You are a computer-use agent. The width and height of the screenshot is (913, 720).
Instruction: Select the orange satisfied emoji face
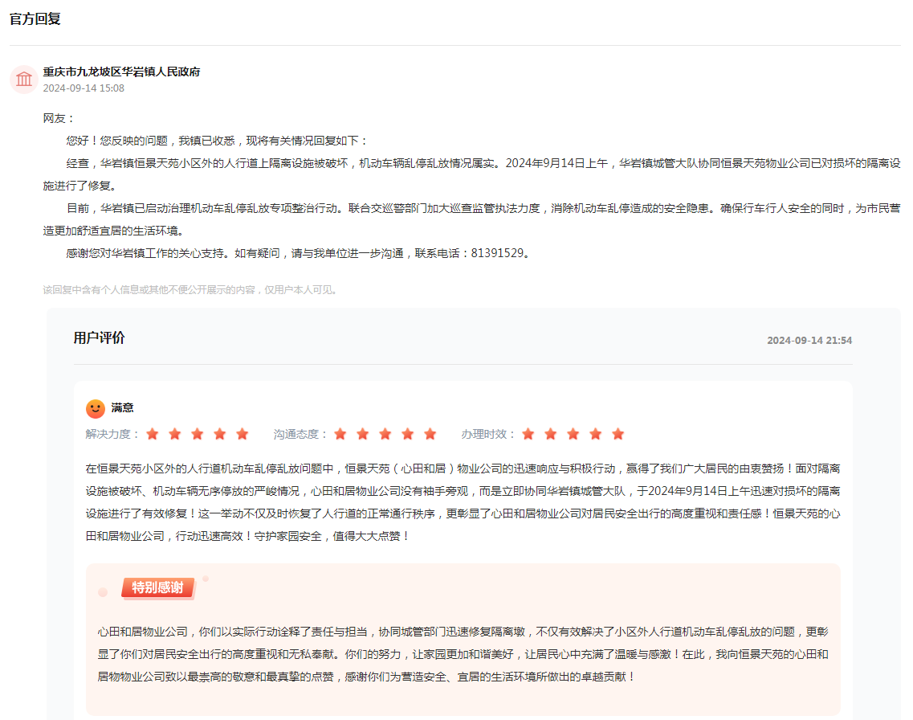(x=96, y=408)
